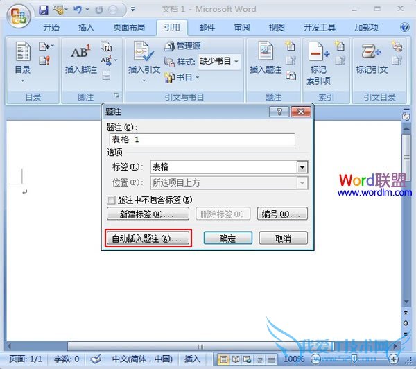The image size is (416, 369).
Task: Open the 脚注 group dialog launcher
Action: coord(116,95)
